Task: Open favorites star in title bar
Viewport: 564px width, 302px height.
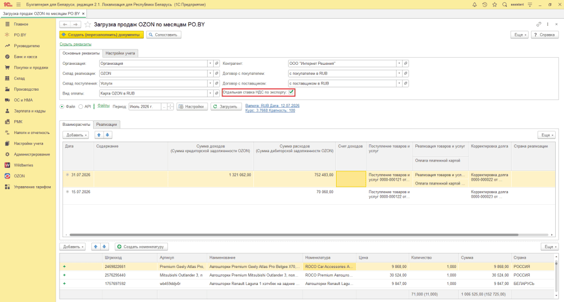Action: coord(495,4)
